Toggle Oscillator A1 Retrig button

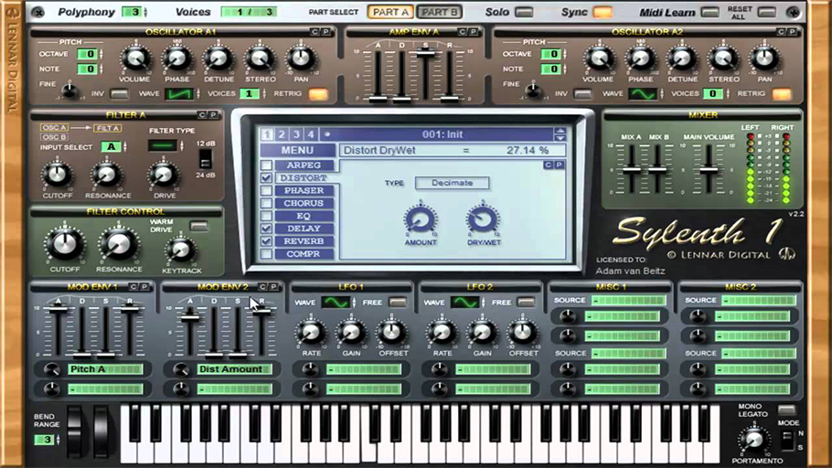(318, 94)
